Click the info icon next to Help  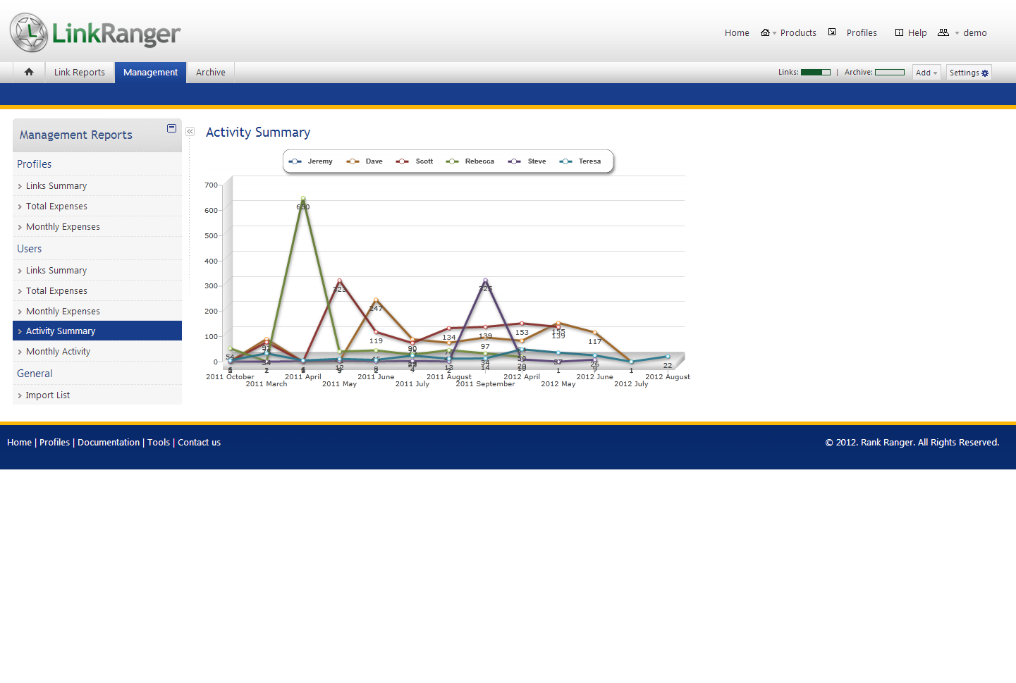click(x=899, y=32)
